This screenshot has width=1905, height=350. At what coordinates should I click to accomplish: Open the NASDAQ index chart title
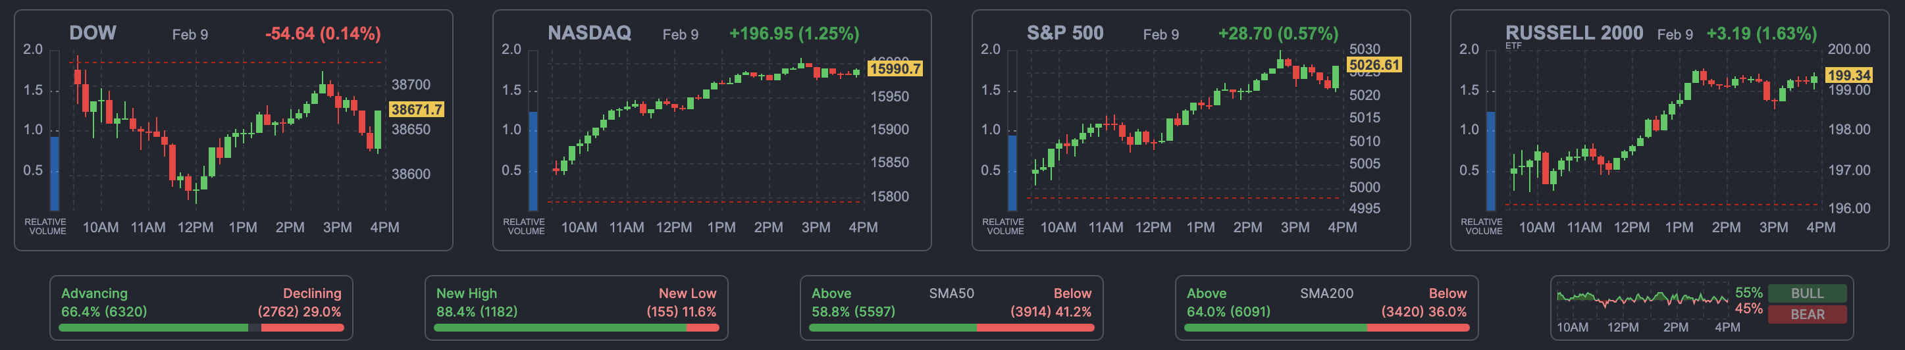588,32
